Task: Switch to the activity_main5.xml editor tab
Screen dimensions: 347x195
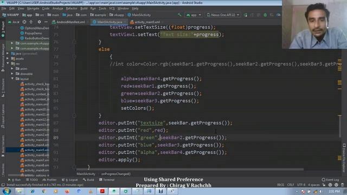Action: coord(145,22)
